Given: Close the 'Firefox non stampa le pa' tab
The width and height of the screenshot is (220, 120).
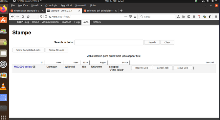Looking at the screenshot, I should click(43, 11).
